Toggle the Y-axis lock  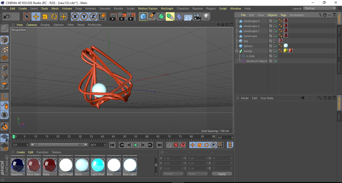[x=84, y=17]
